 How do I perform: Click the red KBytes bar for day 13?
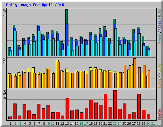(x=67, y=109)
